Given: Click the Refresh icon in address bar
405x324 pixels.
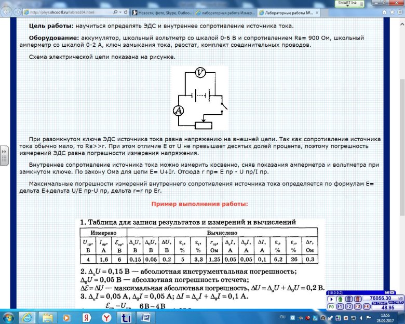Looking at the screenshot, I should [x=124, y=11].
